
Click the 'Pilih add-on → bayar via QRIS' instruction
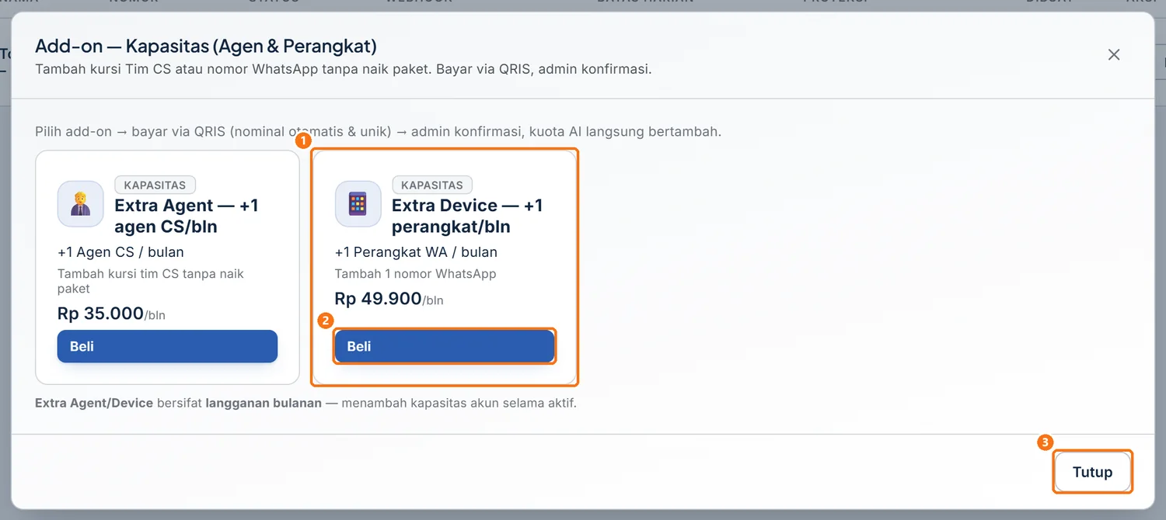(378, 132)
